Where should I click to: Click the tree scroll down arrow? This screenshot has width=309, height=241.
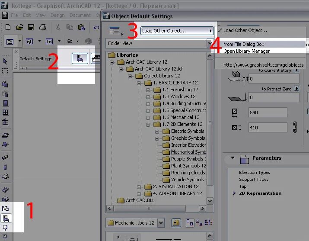pos(210,201)
